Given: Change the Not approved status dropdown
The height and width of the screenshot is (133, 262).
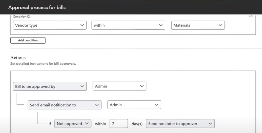Looking at the screenshot, I should pyautogui.click(x=73, y=124).
